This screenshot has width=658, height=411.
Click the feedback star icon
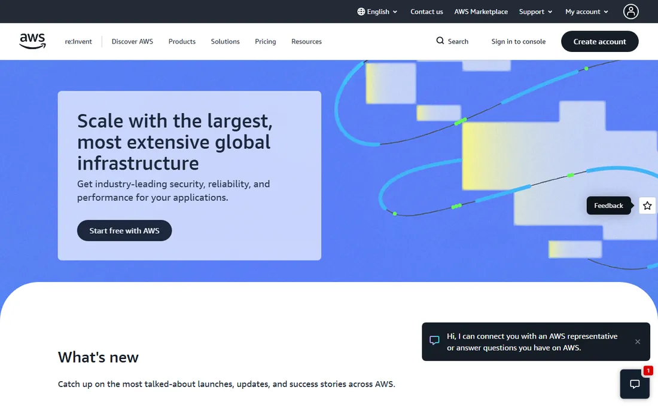[x=647, y=205]
